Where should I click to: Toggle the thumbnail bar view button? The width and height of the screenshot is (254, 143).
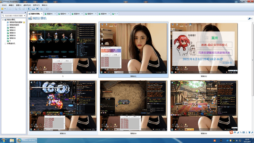33,9
